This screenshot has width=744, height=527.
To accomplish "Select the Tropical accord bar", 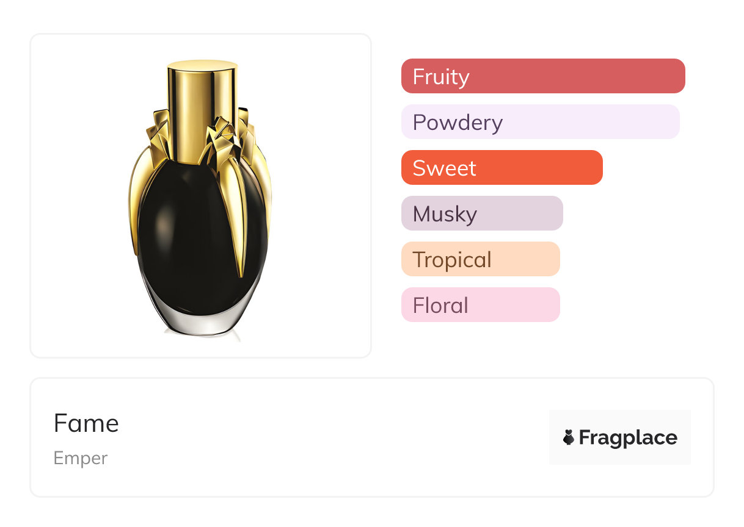I will point(480,259).
